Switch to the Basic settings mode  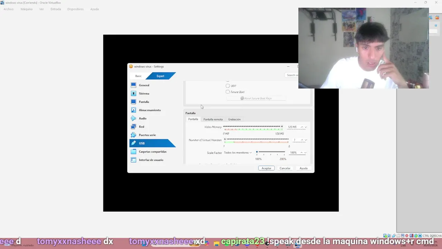tap(138, 76)
